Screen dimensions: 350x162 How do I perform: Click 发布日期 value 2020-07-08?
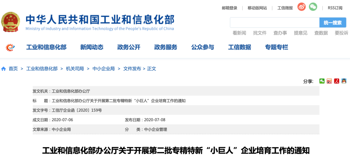coord(155,120)
